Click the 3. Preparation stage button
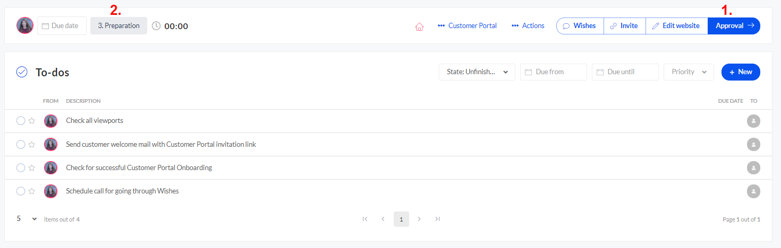The image size is (781, 248). click(118, 26)
